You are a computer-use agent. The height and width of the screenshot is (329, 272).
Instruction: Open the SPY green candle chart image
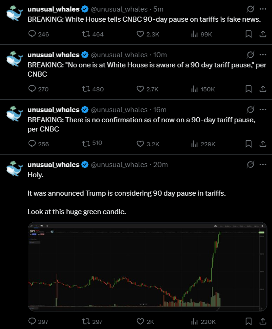tap(148, 266)
